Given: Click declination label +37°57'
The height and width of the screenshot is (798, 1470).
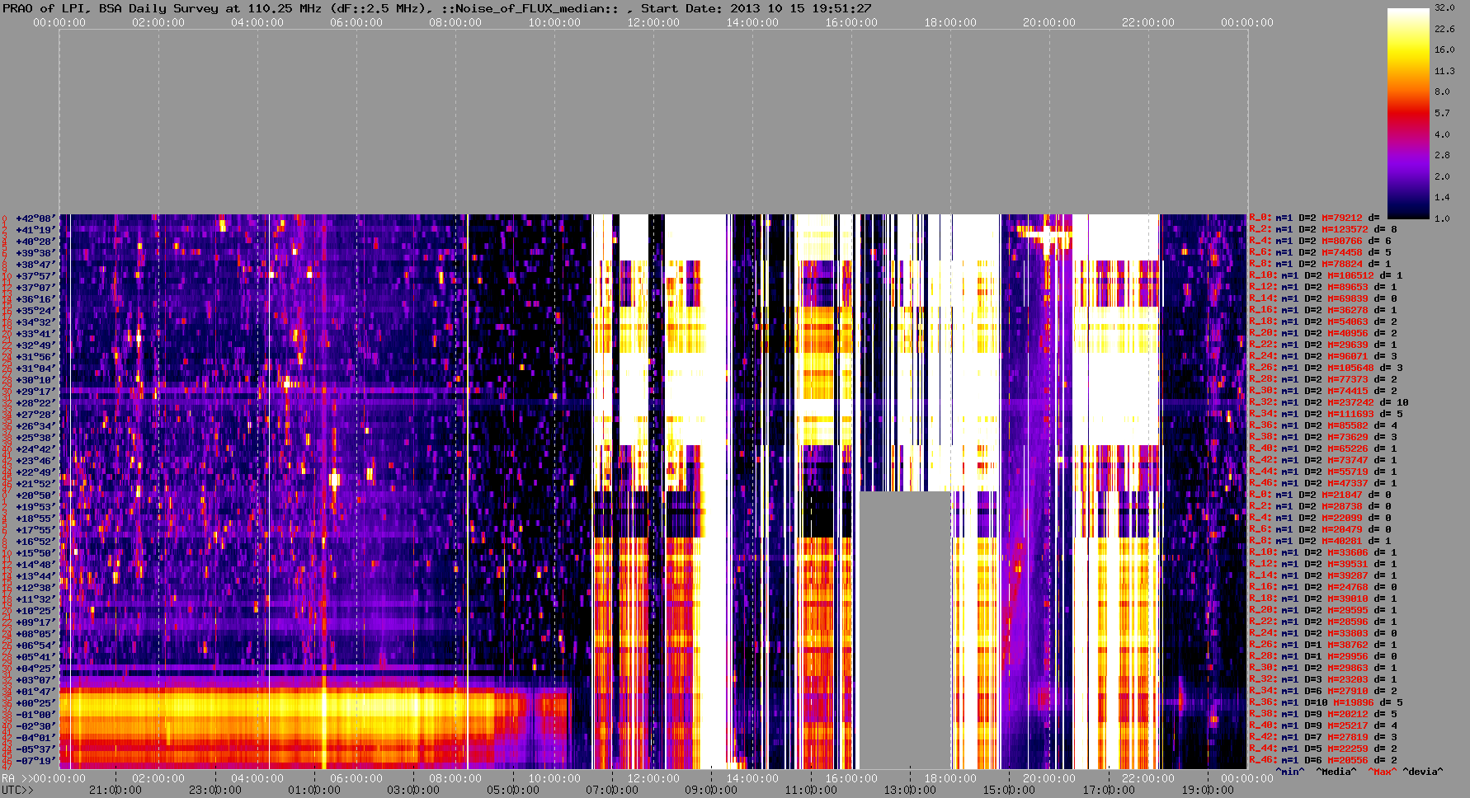Looking at the screenshot, I should pyautogui.click(x=35, y=276).
